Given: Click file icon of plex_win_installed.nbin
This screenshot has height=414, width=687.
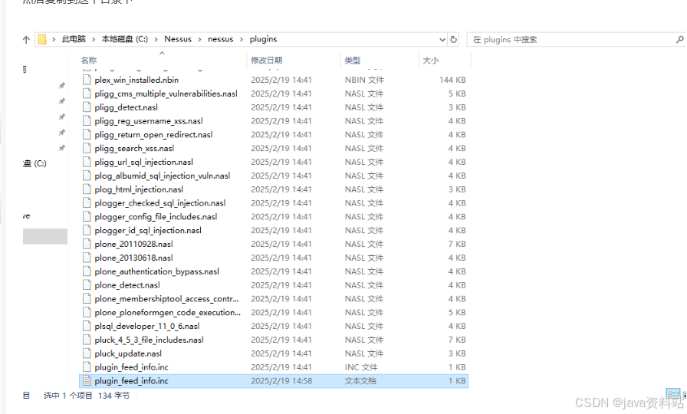Looking at the screenshot, I should [87, 80].
